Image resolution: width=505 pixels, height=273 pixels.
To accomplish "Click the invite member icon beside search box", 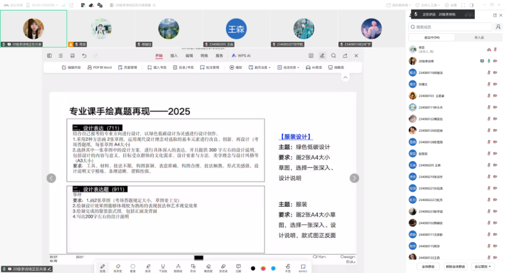I will tap(498, 27).
